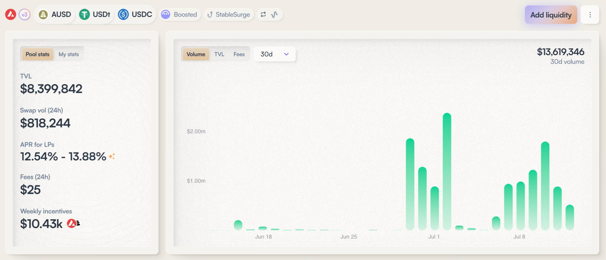Click the v3 protocol version badge
The height and width of the screenshot is (260, 606).
click(x=25, y=15)
